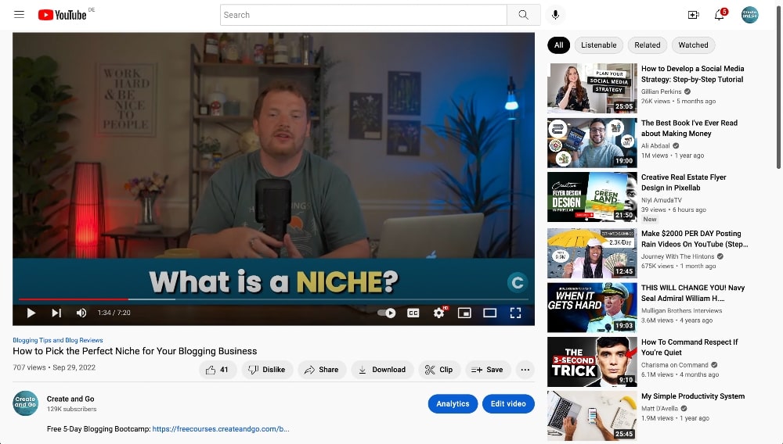
Task: Open Best Book I've Ever Read thumbnail
Action: point(592,142)
